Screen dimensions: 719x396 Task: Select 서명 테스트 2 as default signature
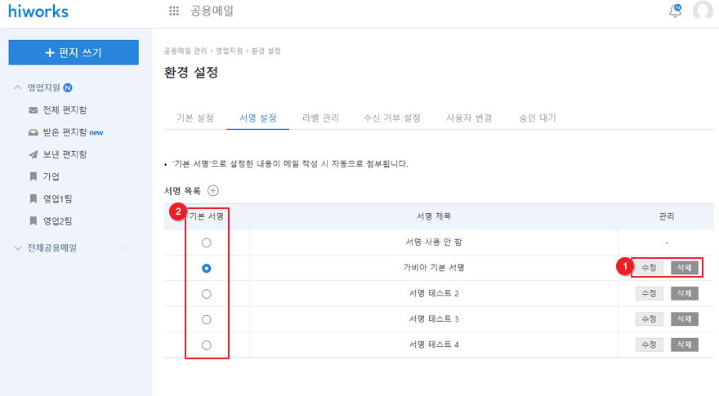[x=207, y=293]
